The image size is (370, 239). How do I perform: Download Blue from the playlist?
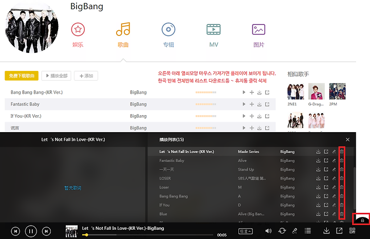point(318,214)
